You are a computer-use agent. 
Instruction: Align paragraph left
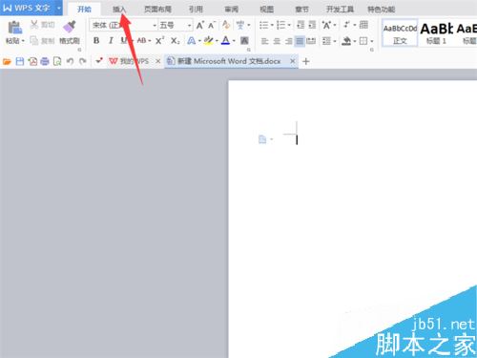[x=265, y=41]
